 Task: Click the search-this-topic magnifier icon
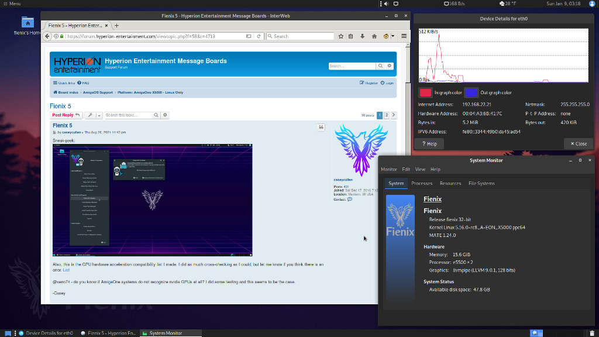coord(156,115)
